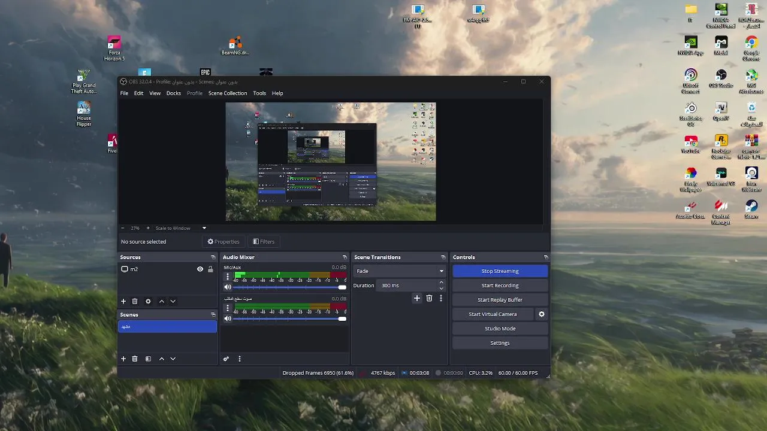The height and width of the screenshot is (431, 767).
Task: Open the Scene Collection menu
Action: (x=228, y=93)
